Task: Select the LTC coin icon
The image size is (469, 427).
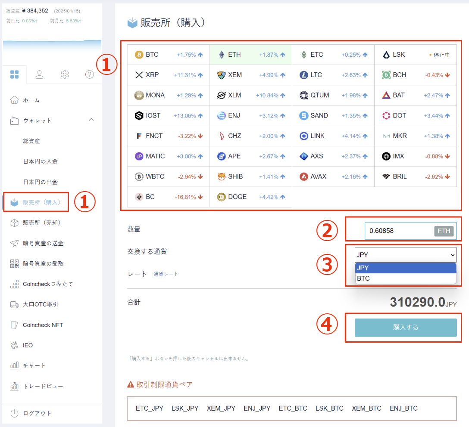Action: click(304, 75)
